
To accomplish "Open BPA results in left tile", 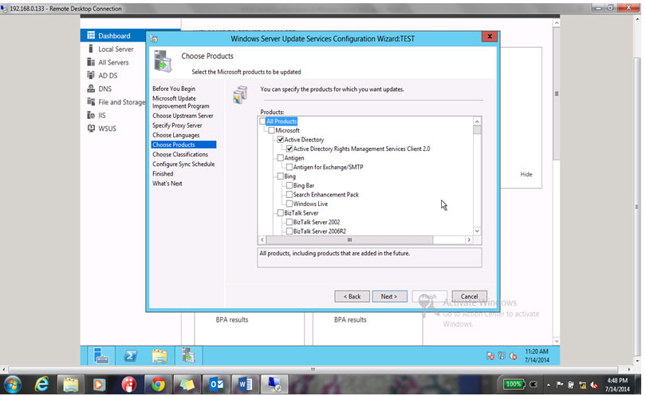I will click(x=232, y=319).
